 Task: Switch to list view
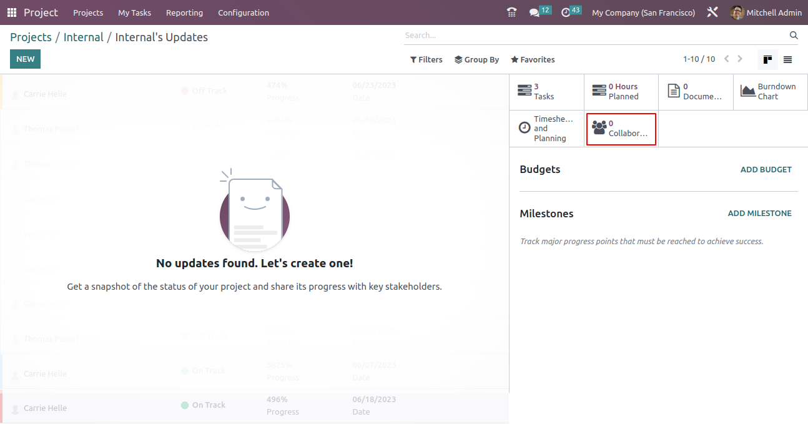[x=787, y=60]
